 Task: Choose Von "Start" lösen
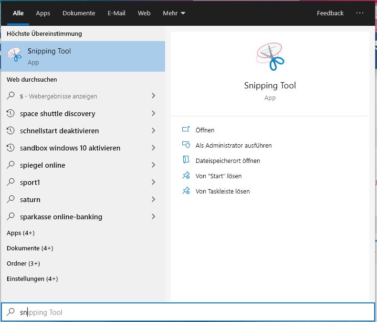click(218, 176)
